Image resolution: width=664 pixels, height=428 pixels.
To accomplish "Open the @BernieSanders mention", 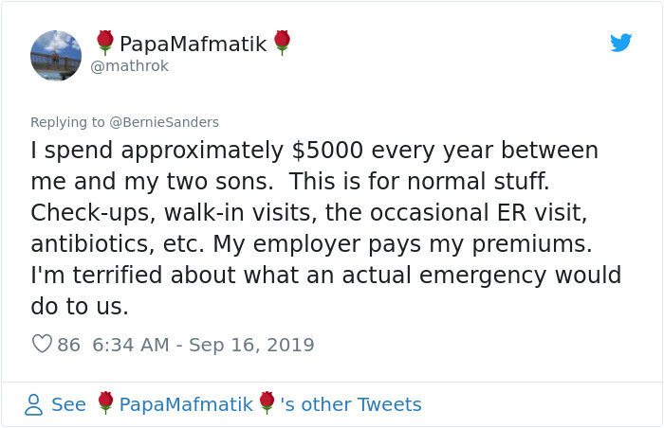I will click(x=164, y=121).
